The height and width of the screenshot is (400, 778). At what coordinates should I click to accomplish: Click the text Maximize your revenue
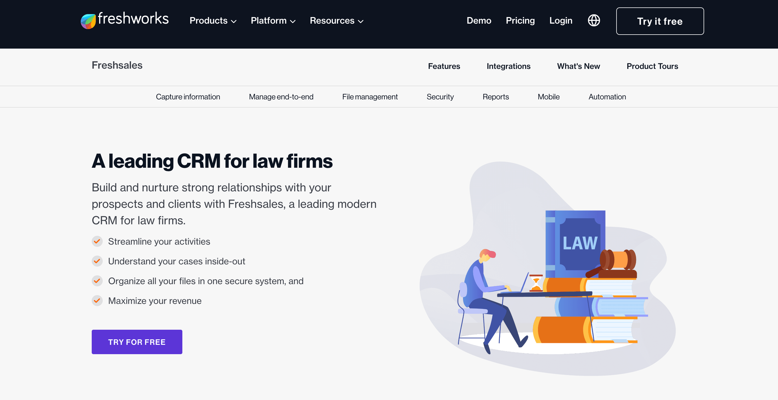click(x=155, y=301)
